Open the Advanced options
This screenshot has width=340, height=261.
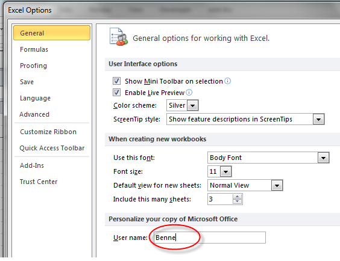tap(34, 114)
